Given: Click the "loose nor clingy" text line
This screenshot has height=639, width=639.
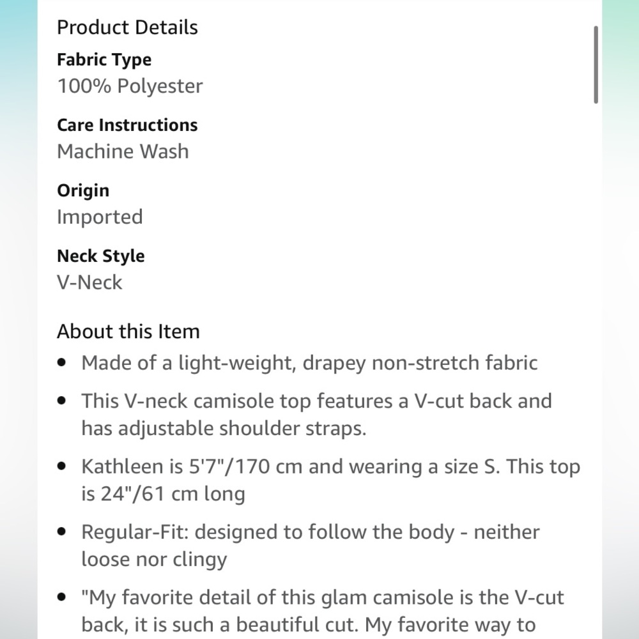Looking at the screenshot, I should click(154, 559).
